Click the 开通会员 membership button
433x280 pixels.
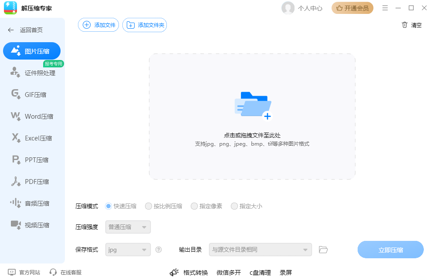352,8
